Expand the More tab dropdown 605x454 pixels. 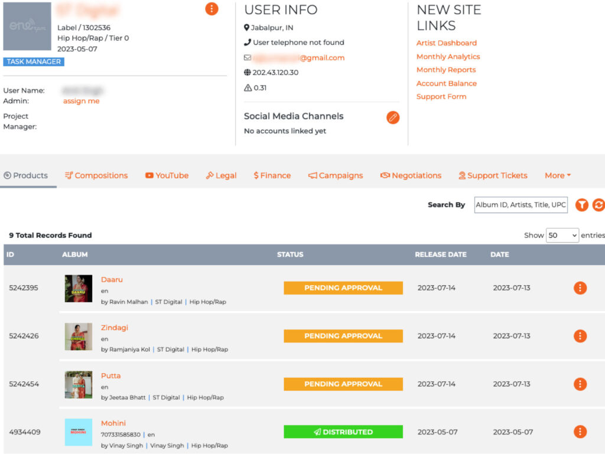pos(557,175)
